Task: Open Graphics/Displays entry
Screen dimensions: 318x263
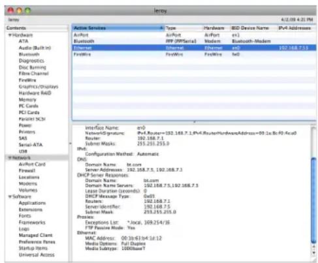Action: pyautogui.click(x=39, y=87)
